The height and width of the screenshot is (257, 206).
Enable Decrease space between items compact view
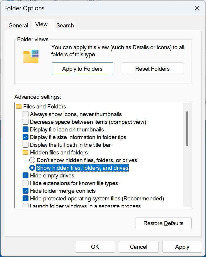26,122
